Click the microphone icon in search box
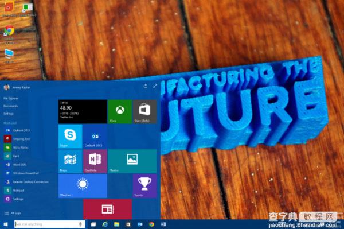Viewport: 344px width, 229px height. [80, 224]
